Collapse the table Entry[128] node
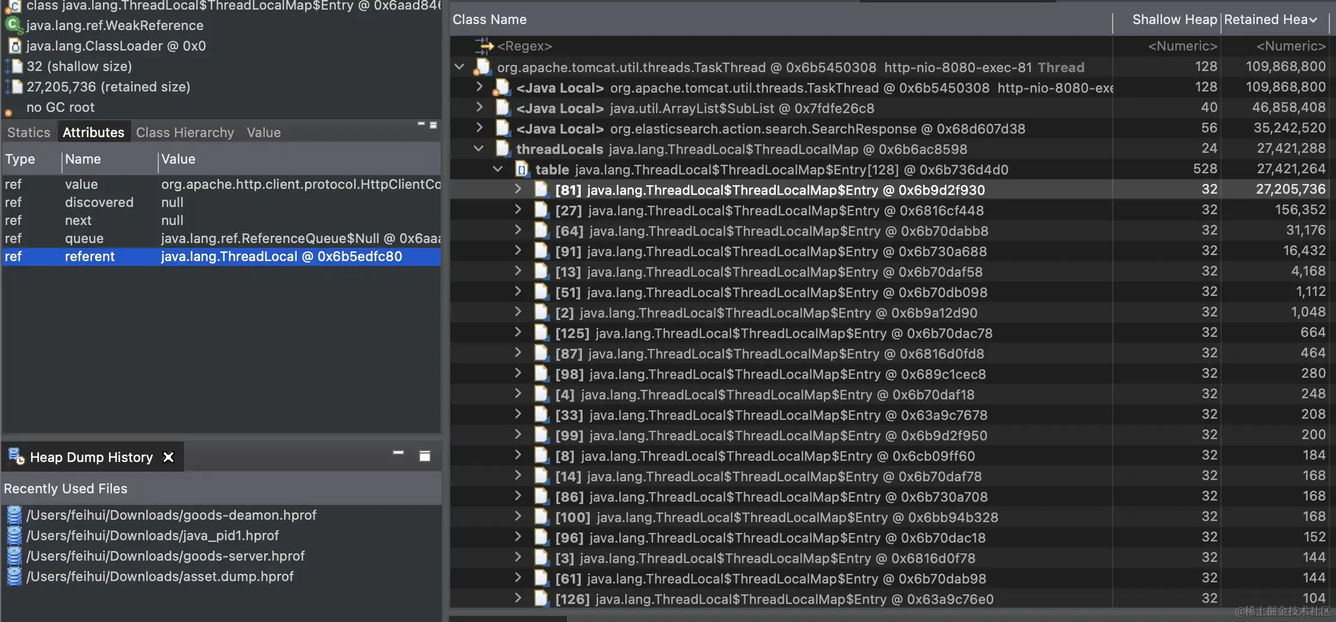The image size is (1336, 622). click(x=498, y=169)
